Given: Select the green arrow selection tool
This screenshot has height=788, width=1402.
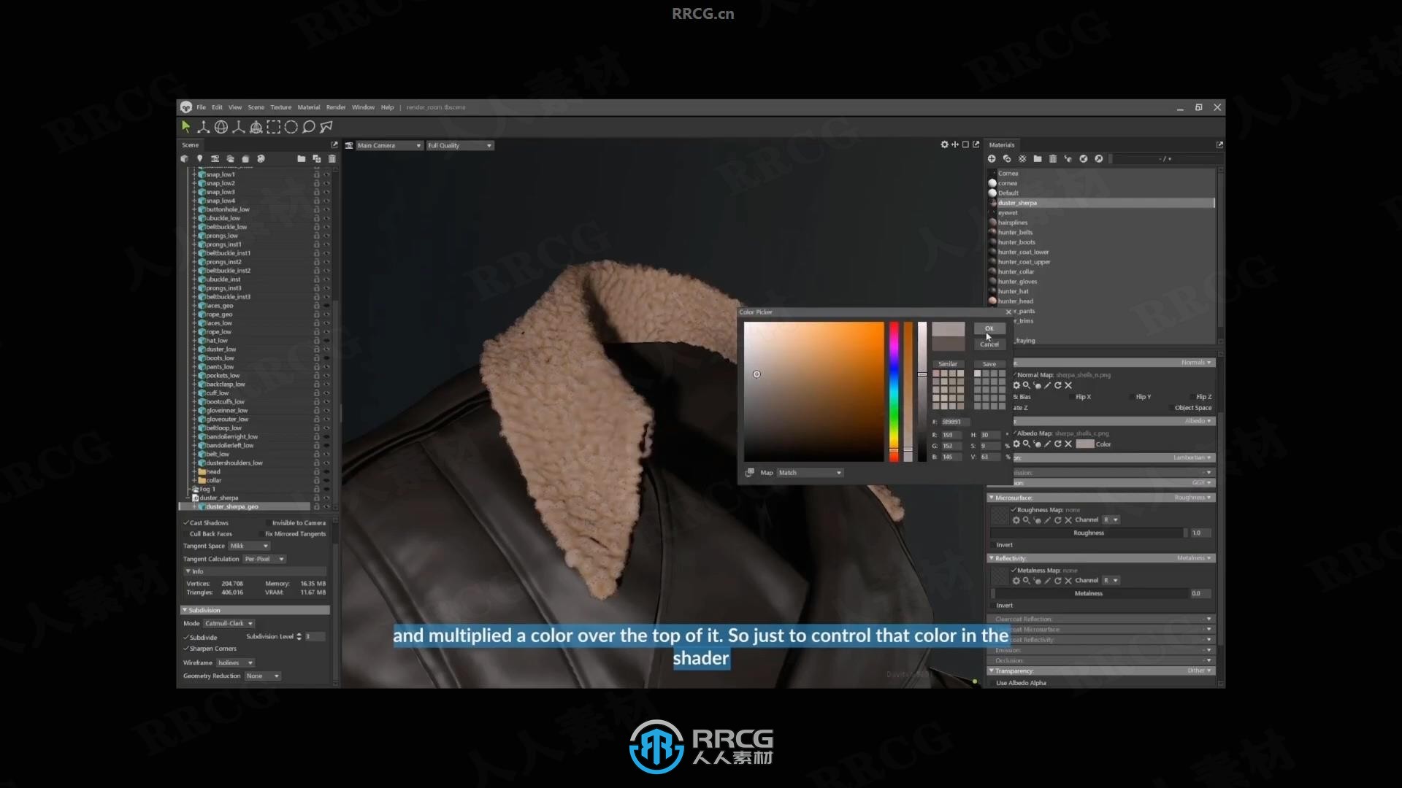Looking at the screenshot, I should pyautogui.click(x=185, y=127).
